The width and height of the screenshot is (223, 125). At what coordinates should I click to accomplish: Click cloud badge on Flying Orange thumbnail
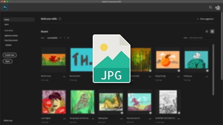[179, 71]
